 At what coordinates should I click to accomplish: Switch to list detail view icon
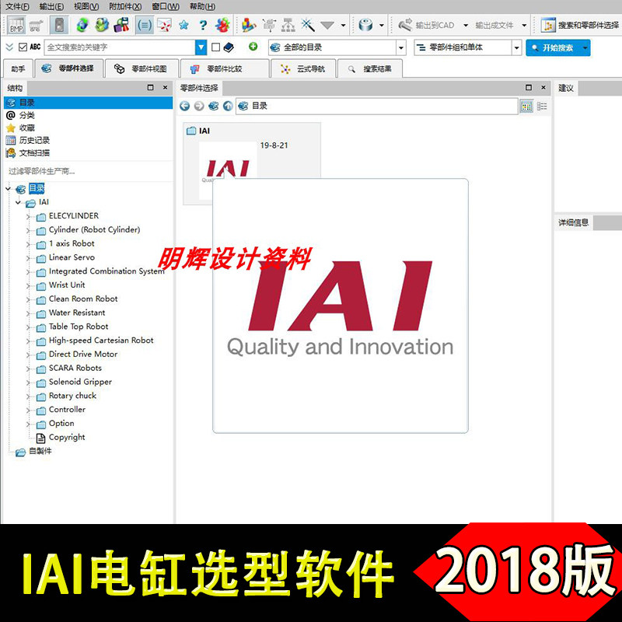coord(542,107)
